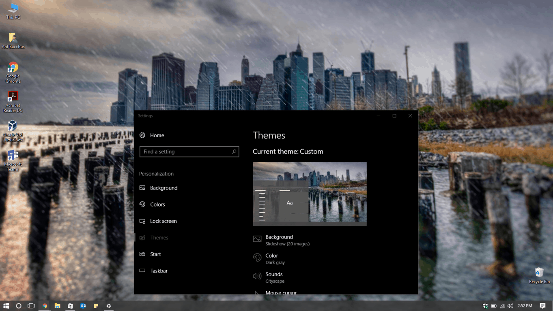Open the Sounds Cityscape theme setting
The width and height of the screenshot is (553, 311).
tap(273, 277)
